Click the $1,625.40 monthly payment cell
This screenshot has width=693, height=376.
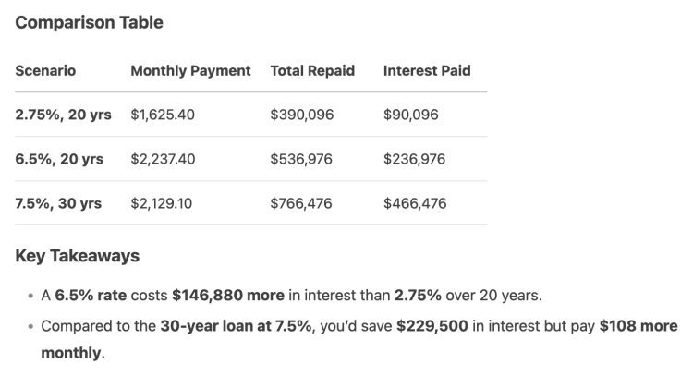point(163,115)
